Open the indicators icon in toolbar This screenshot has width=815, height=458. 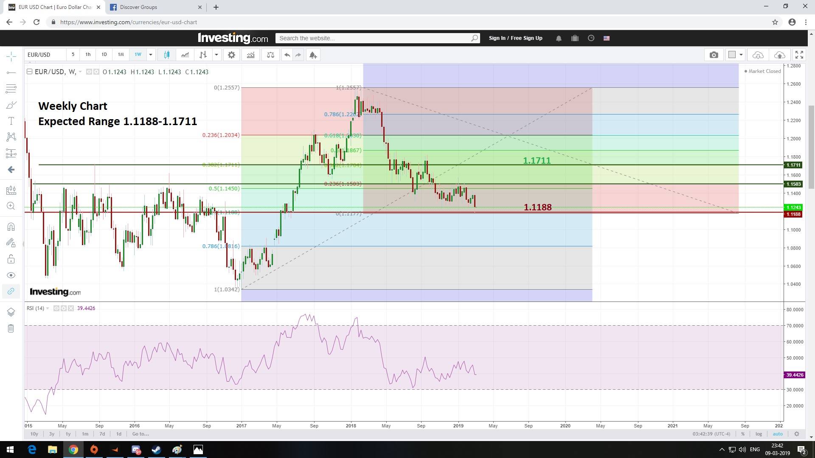click(250, 55)
